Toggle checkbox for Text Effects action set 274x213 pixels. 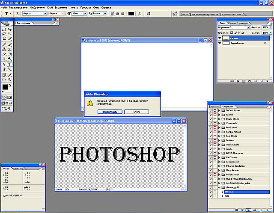[x=210, y=136]
